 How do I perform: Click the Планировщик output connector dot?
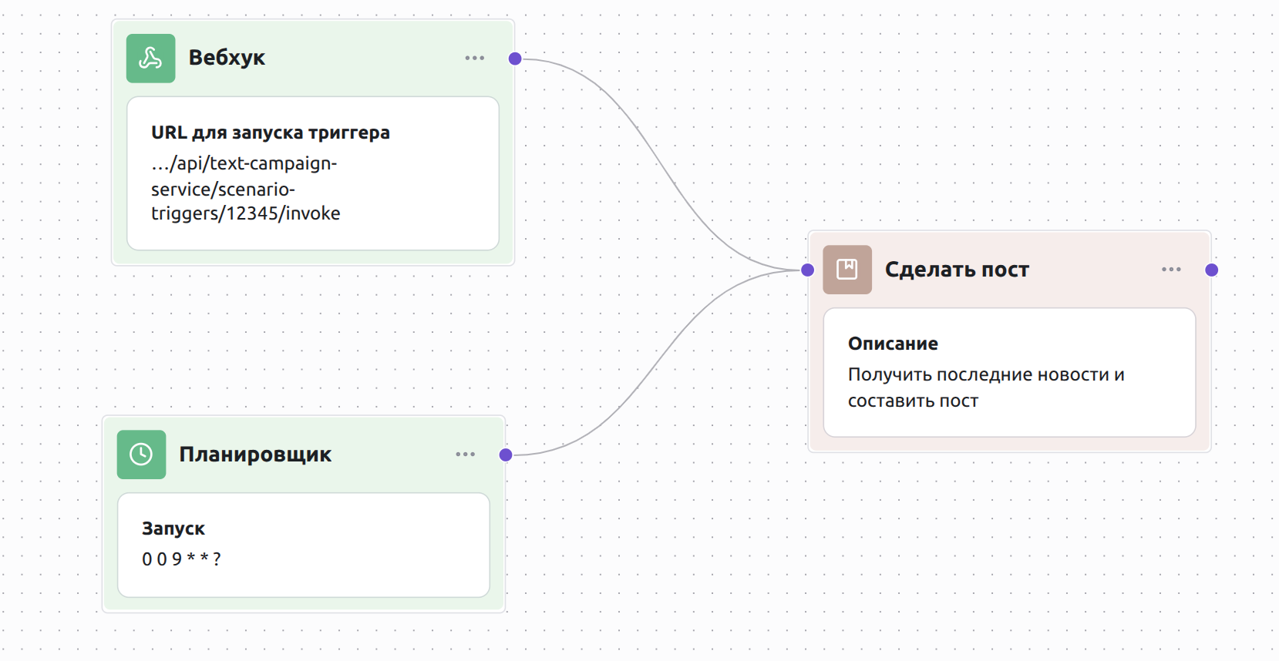[506, 455]
